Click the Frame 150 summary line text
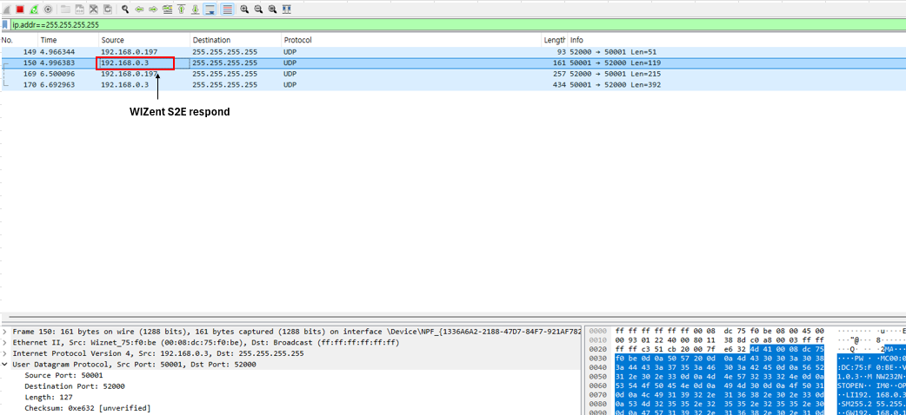906x415 pixels. 296,332
